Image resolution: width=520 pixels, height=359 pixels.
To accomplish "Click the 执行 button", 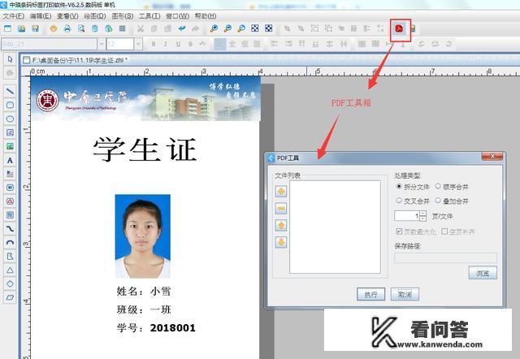I will point(370,294).
